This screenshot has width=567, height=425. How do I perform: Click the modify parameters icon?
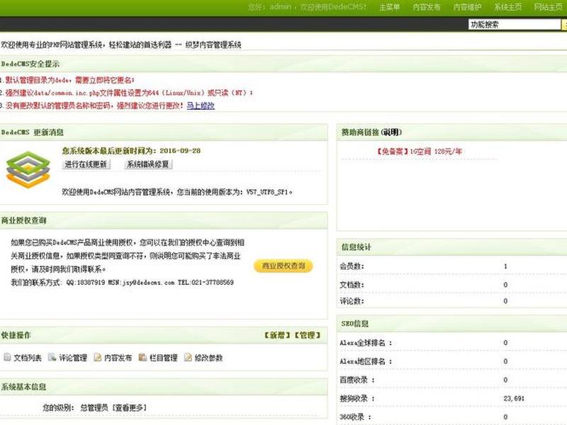pos(188,358)
